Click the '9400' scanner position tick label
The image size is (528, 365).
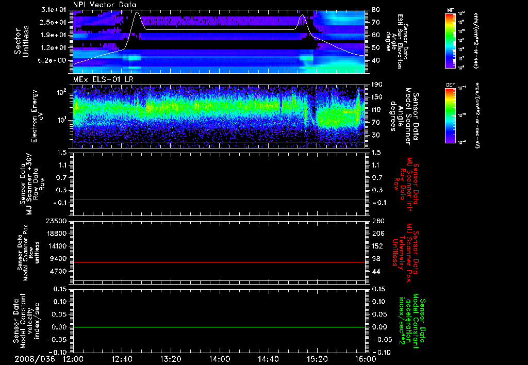click(59, 259)
